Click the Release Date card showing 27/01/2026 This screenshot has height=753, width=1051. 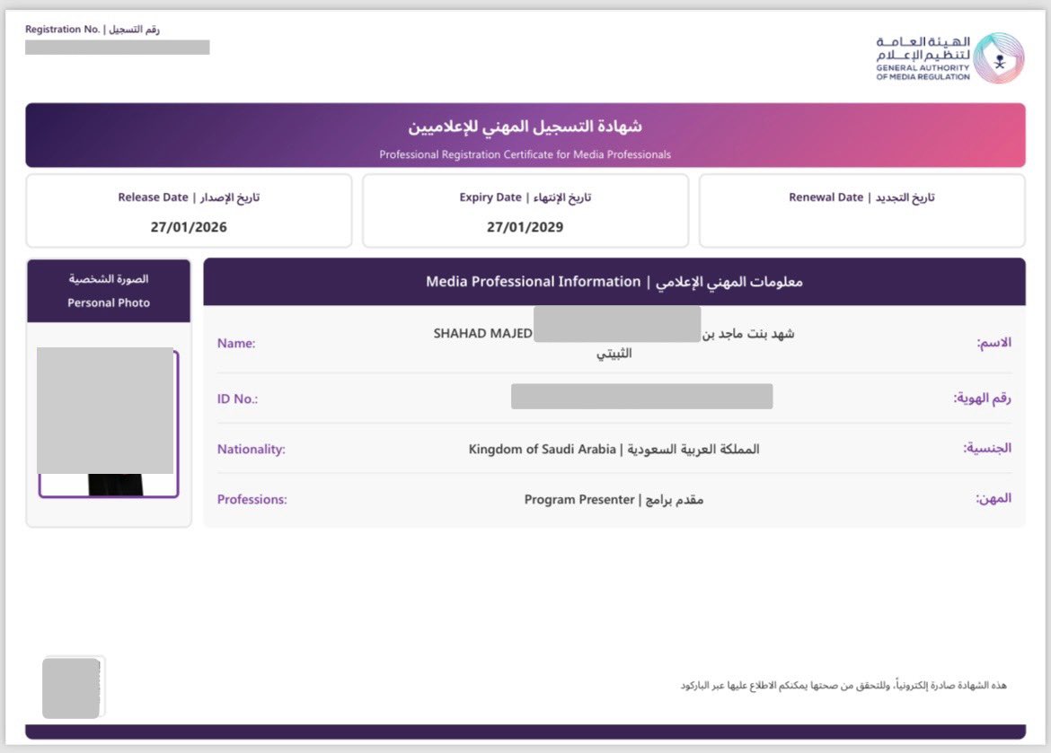[x=189, y=210]
